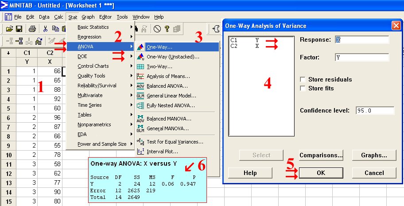Click the worksheet grid icon left of File
Screen dimensions: 404x206
tap(8, 17)
